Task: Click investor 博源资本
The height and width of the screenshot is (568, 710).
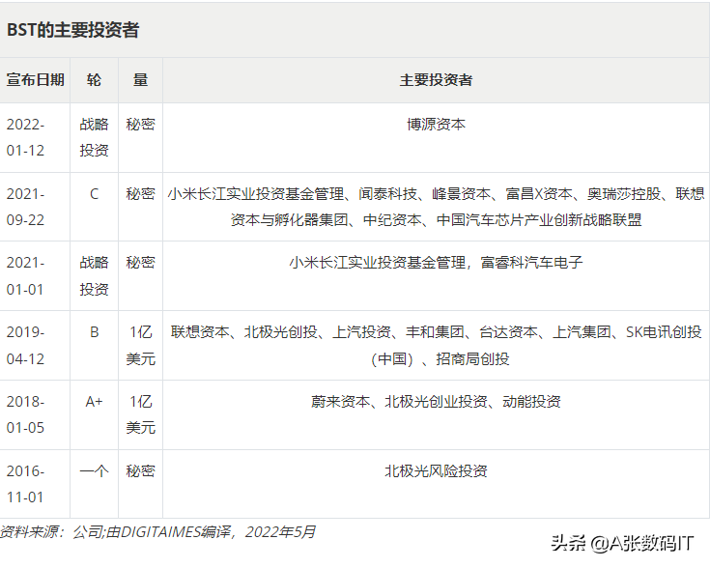Action: click(436, 124)
